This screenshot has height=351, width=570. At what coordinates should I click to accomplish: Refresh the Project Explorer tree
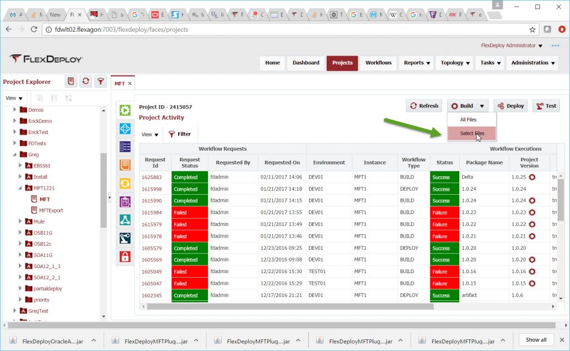86,81
